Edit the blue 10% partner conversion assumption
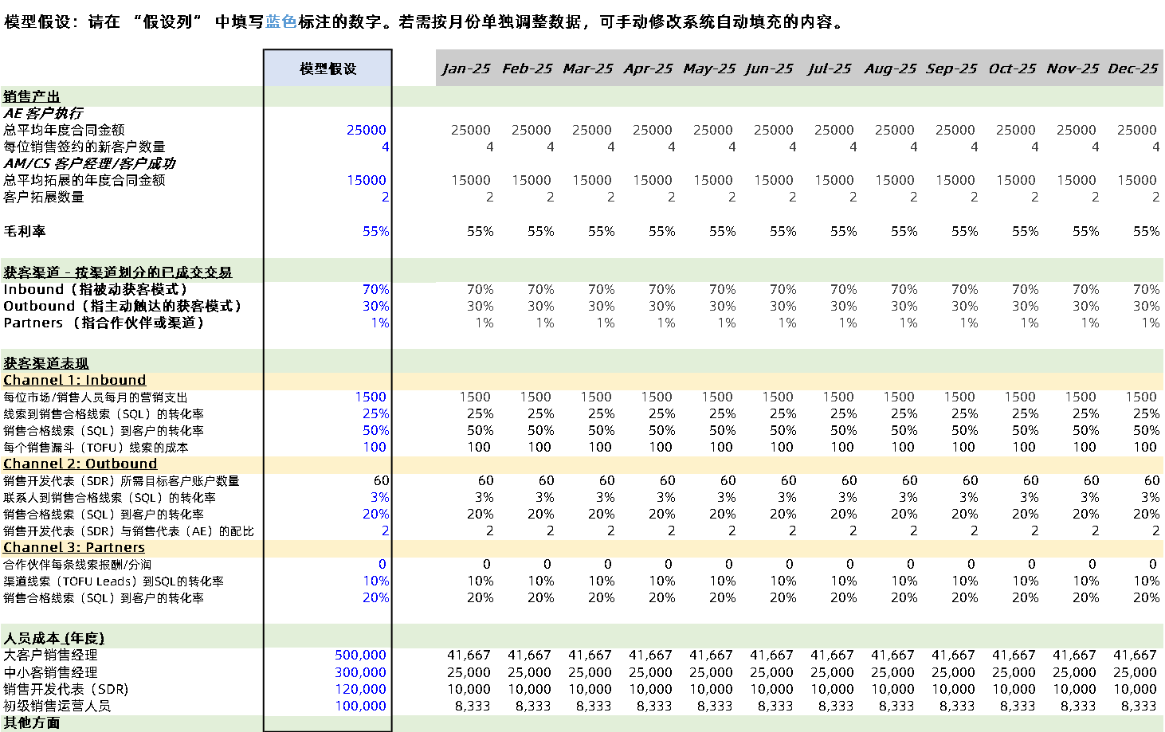This screenshot has width=1165, height=732. (x=375, y=581)
